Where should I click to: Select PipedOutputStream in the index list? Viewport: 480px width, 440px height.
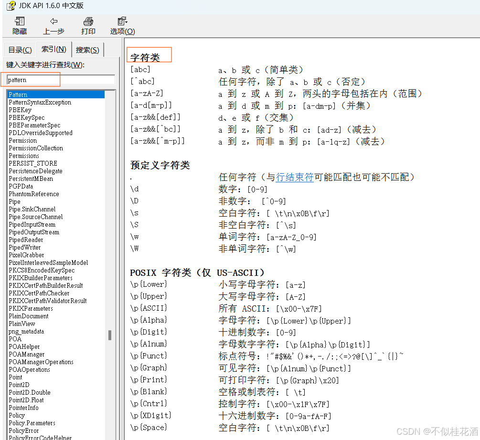[x=34, y=232]
